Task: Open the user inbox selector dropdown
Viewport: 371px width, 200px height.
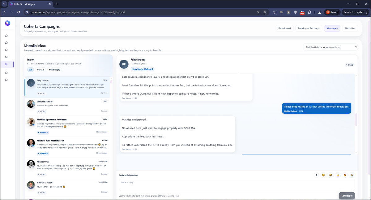Action: (330, 47)
